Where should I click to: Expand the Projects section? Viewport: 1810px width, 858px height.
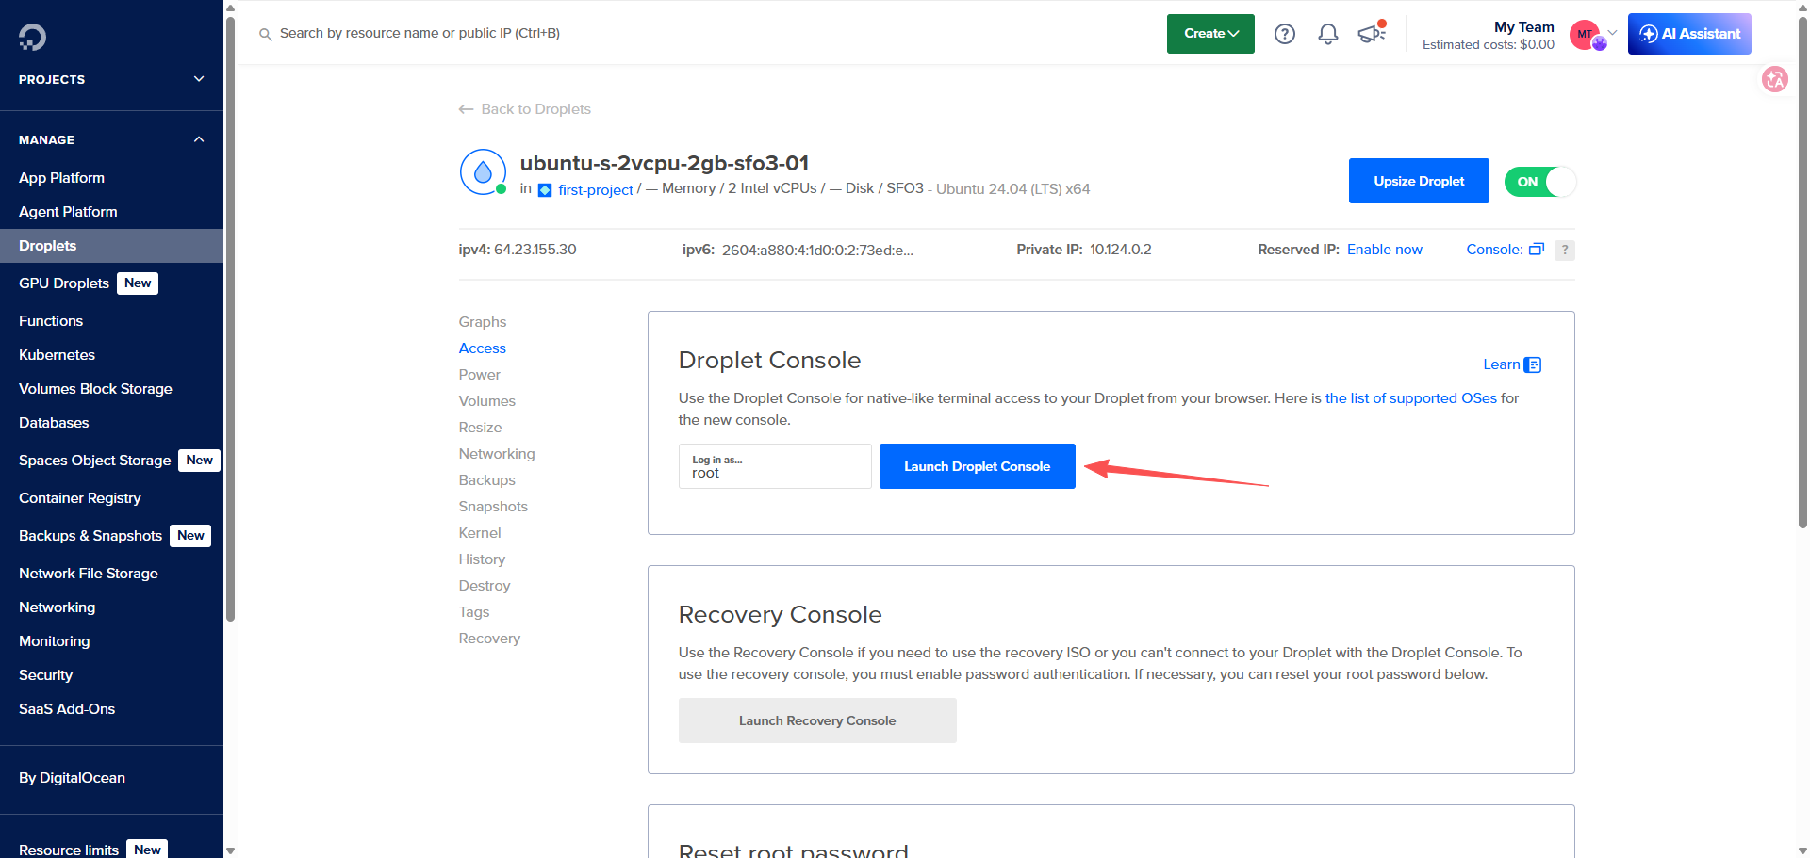point(199,79)
